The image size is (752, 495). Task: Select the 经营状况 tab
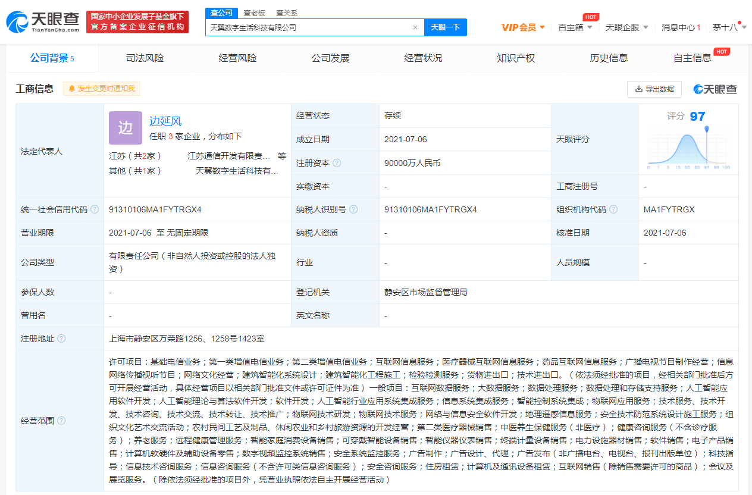423,58
